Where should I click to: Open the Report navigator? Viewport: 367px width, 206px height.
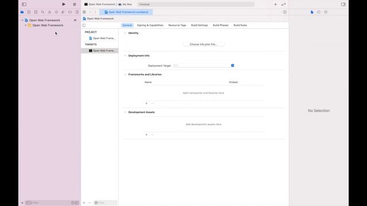tap(77, 12)
